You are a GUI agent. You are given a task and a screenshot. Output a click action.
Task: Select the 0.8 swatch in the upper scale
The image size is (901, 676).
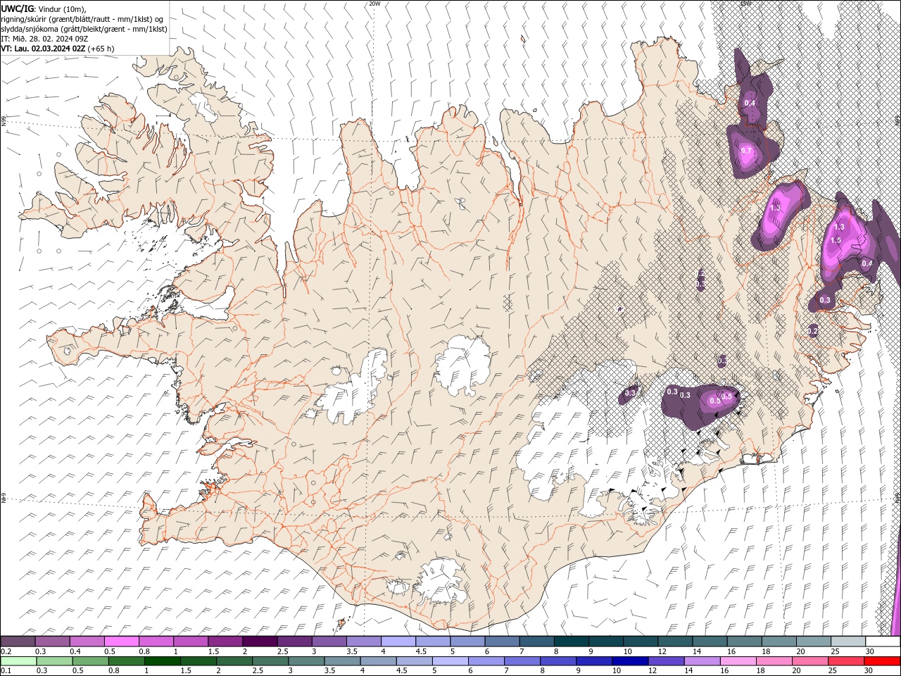point(156,641)
